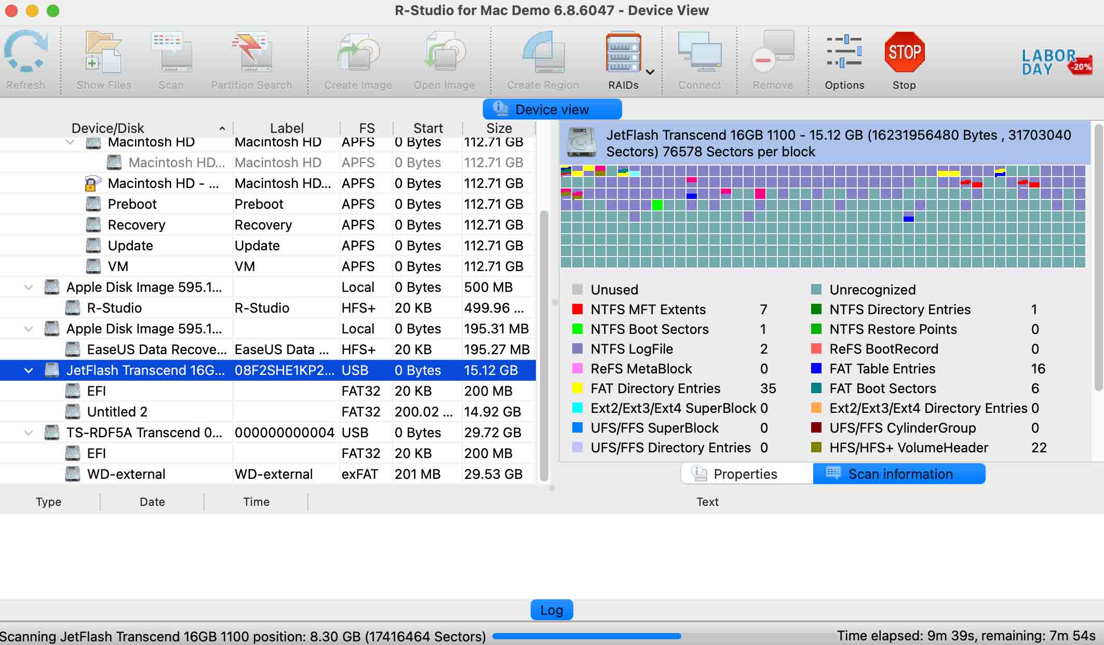Collapse the Apple Disk Image 195.31 MB
The image size is (1104, 645).
pos(29,329)
